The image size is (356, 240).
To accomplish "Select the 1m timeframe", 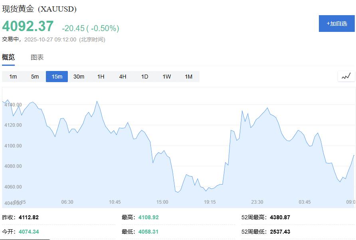I will pos(13,76).
